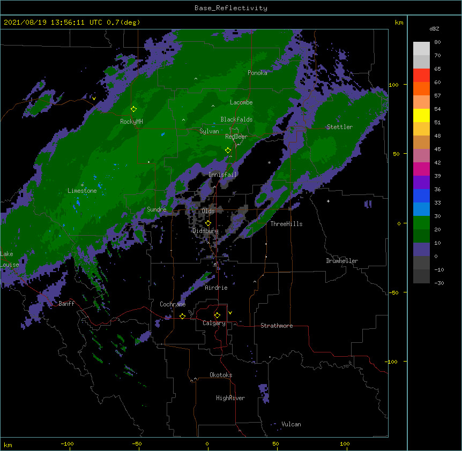
Task: Select the Sylvan label
Action: [x=209, y=131]
